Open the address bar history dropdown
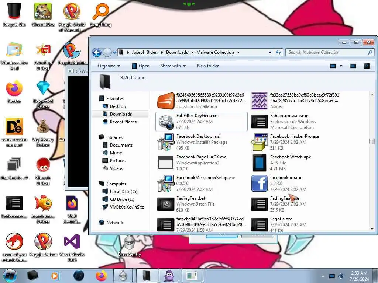 coord(270,52)
